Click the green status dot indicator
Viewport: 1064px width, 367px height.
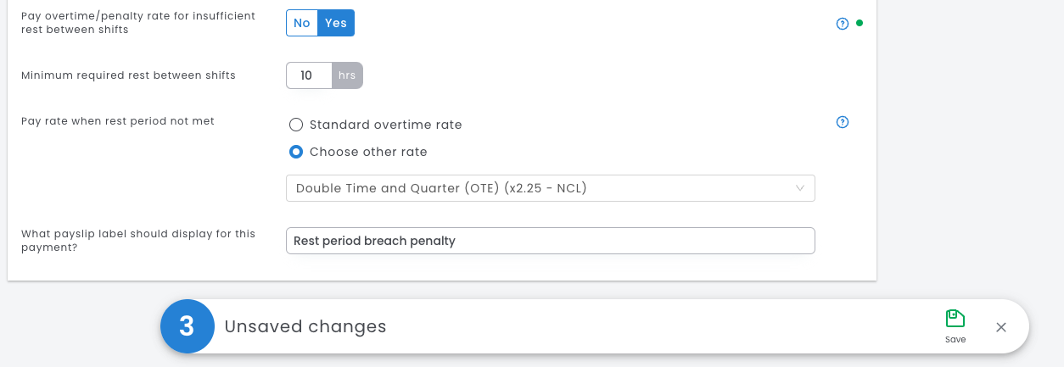point(860,23)
